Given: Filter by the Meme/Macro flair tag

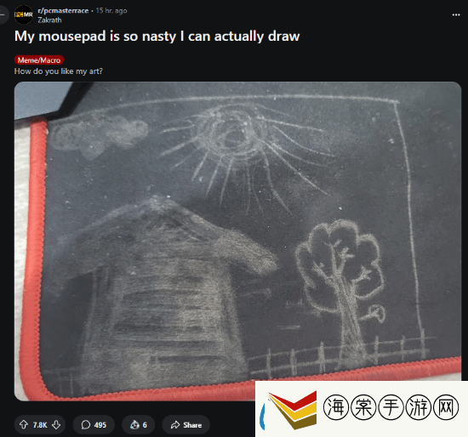Looking at the screenshot, I should [39, 60].
